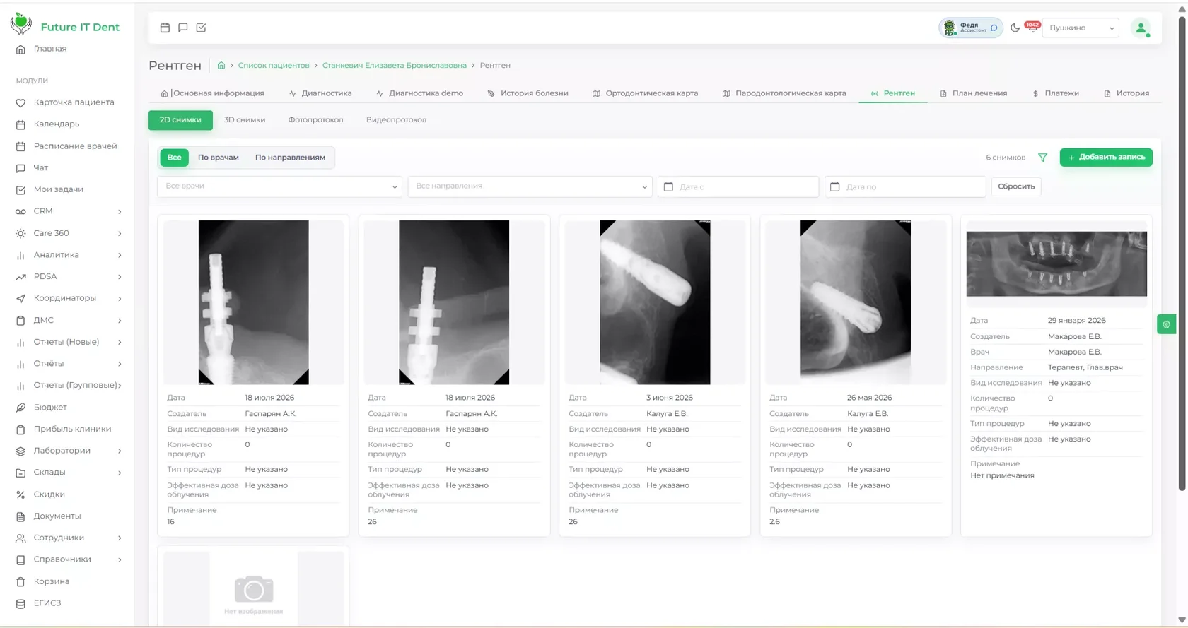Screen dimensions: 1188x628
Task: Expand the ДМС sidebar section
Action: tap(69, 320)
